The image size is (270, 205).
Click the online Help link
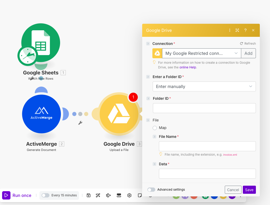coord(188,67)
